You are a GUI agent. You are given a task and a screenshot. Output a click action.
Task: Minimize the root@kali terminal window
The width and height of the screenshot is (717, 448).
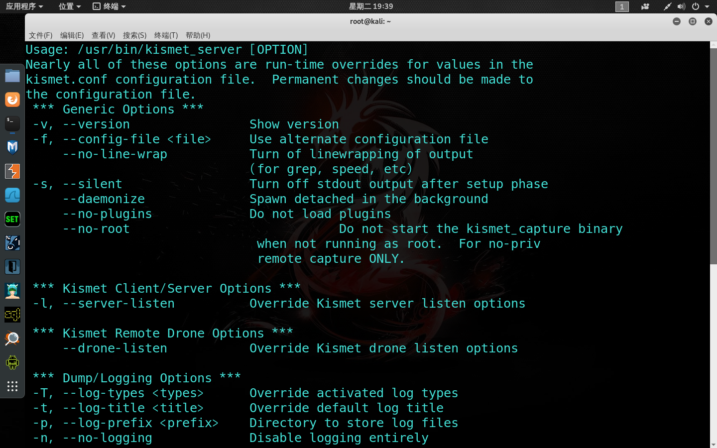point(677,21)
